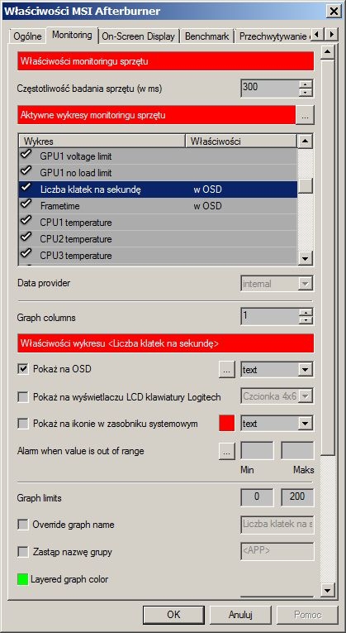346x633 pixels.
Task: Click the hardware polling period field showing 300
Action: pyautogui.click(x=270, y=89)
